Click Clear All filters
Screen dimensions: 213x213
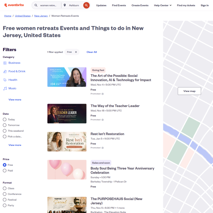tap(92, 52)
